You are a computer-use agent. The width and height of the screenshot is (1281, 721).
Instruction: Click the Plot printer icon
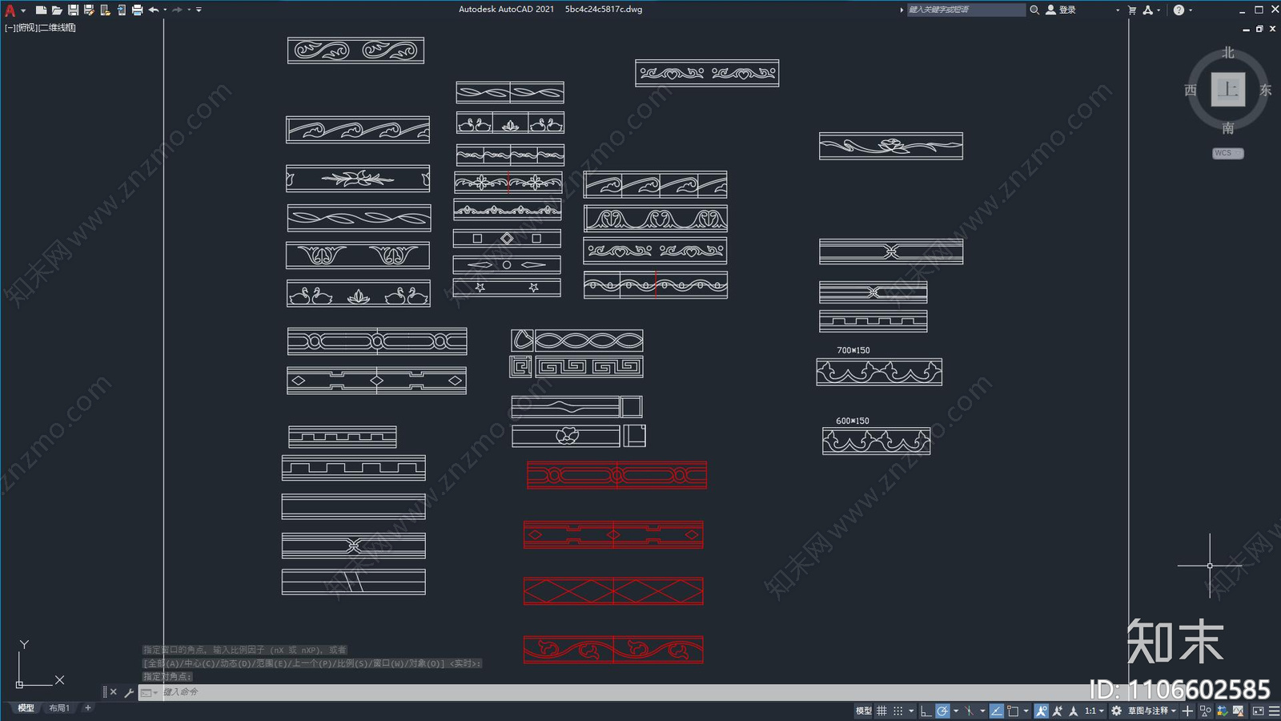[x=137, y=10]
